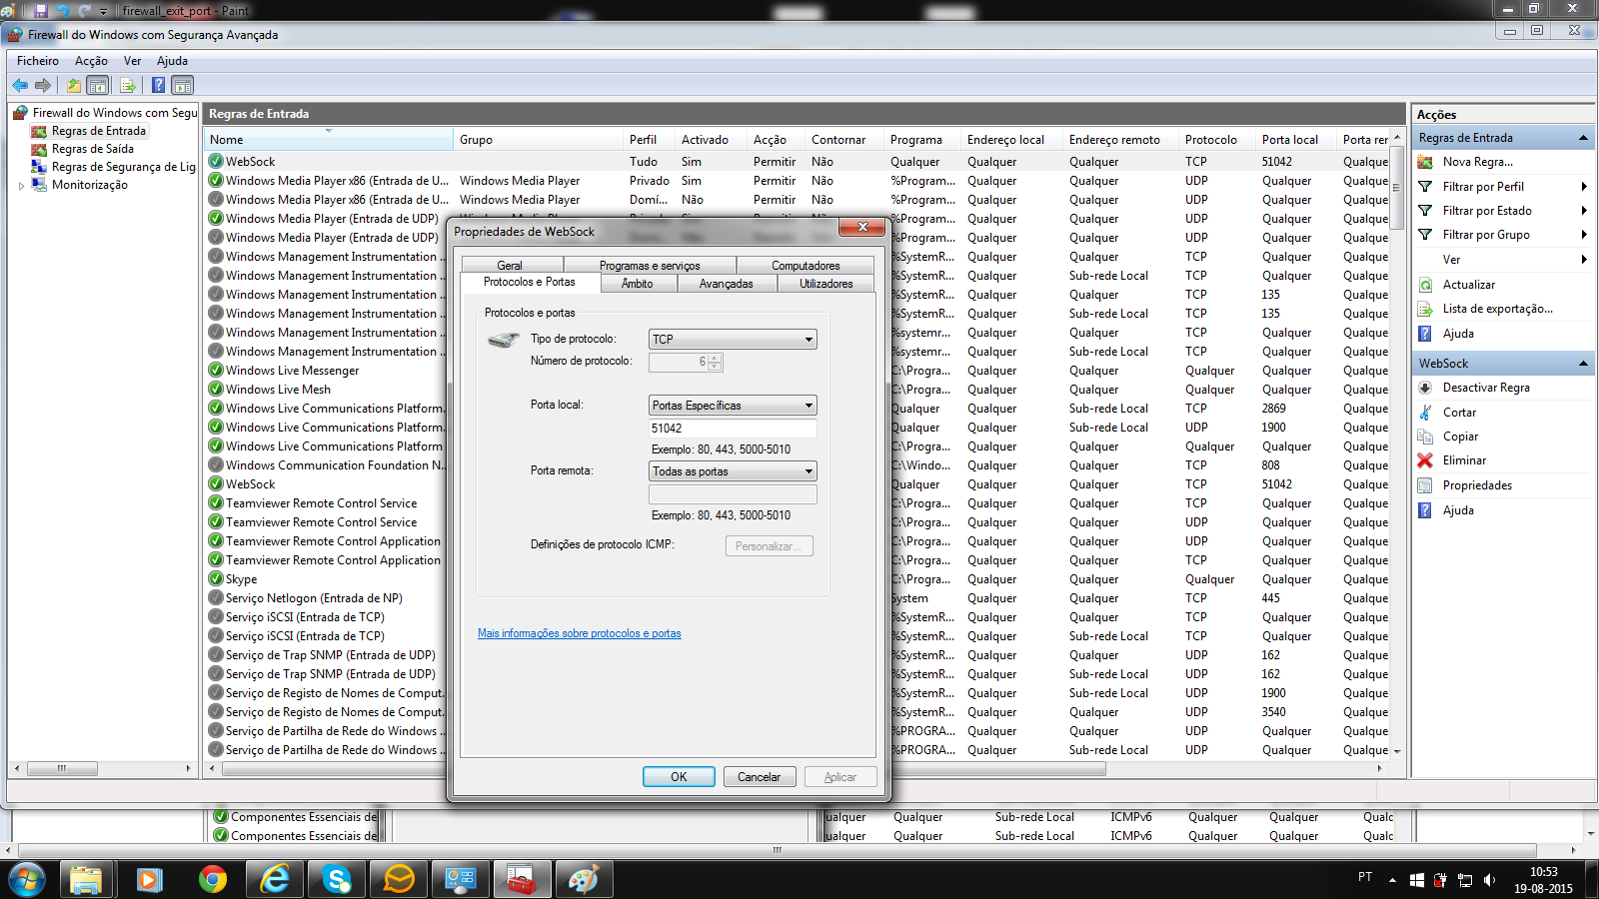Open the taskbar clock showing 10:53
This screenshot has height=899, width=1599.
click(1543, 880)
